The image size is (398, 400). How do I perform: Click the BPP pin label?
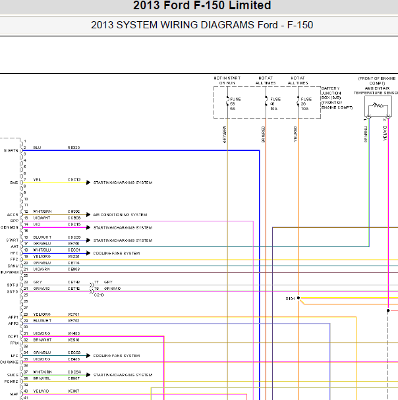coord(14,221)
